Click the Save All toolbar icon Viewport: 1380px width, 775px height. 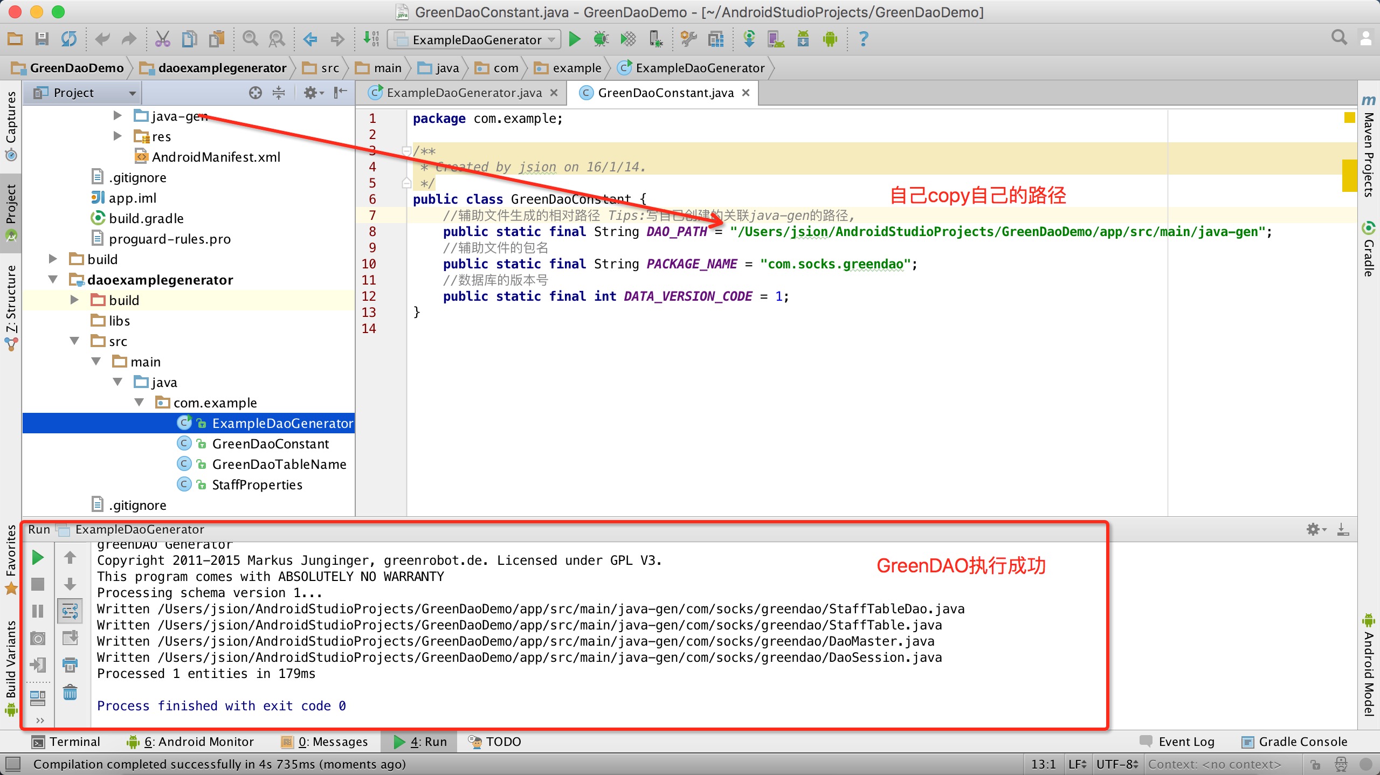42,39
